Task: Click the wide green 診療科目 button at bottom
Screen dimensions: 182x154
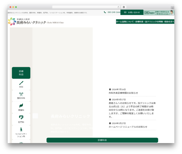Action: tap(102, 140)
